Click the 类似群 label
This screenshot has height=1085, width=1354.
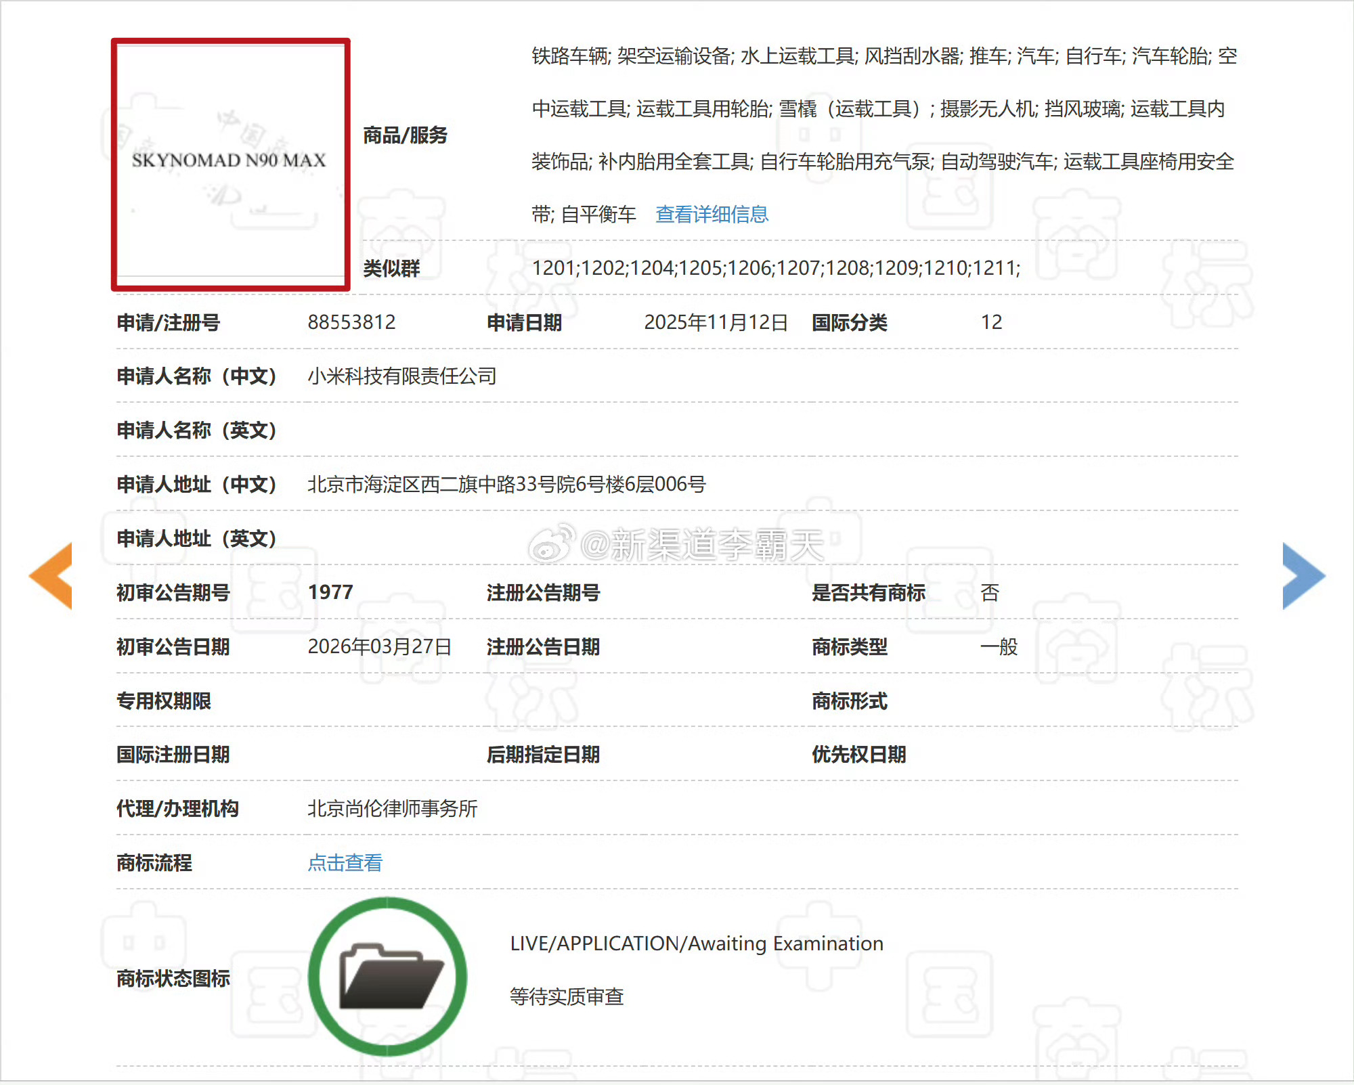point(391,269)
